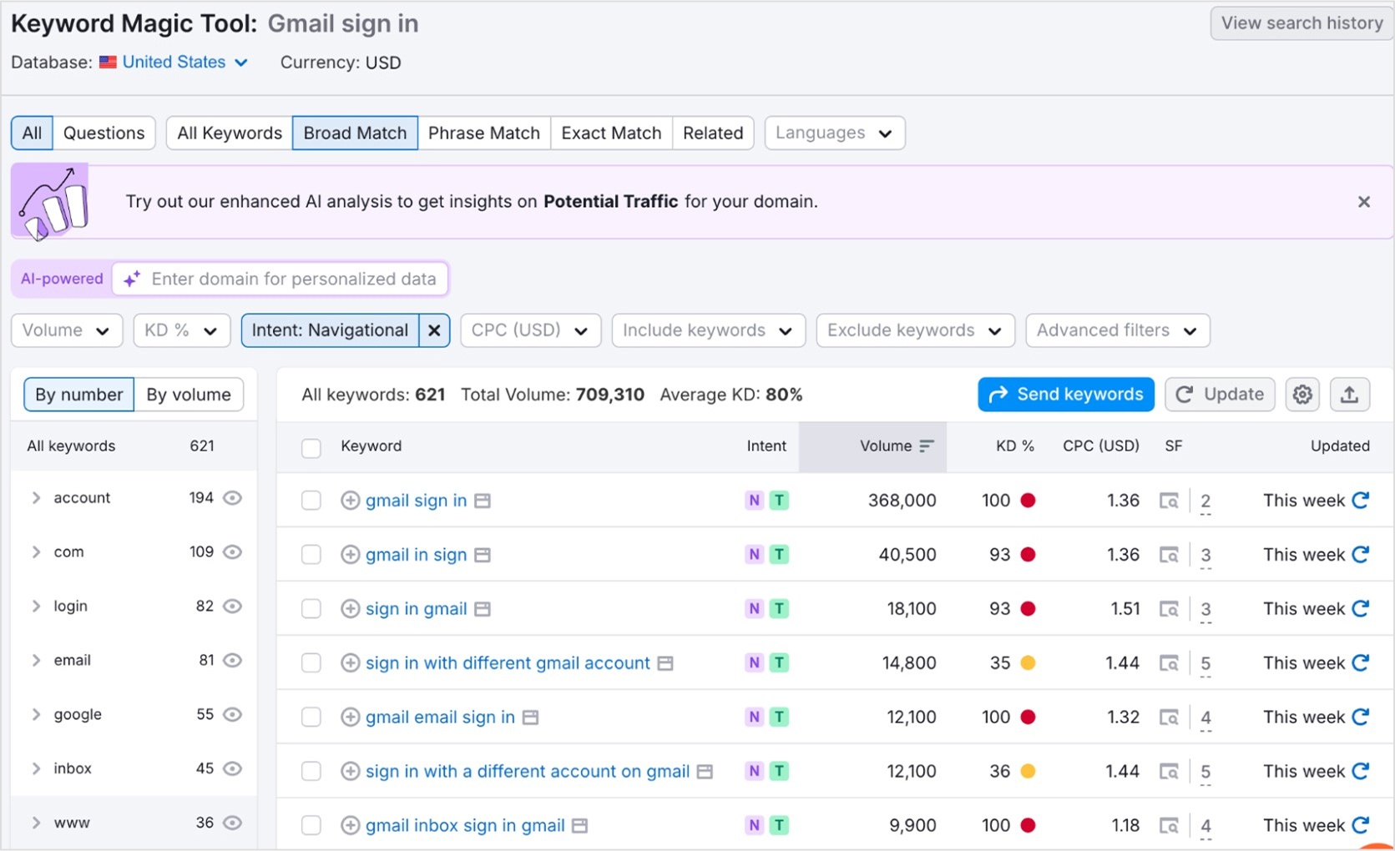The image size is (1395, 851).
Task: Open SERP view icon beside 'sign in gmail'
Action: tap(482, 609)
